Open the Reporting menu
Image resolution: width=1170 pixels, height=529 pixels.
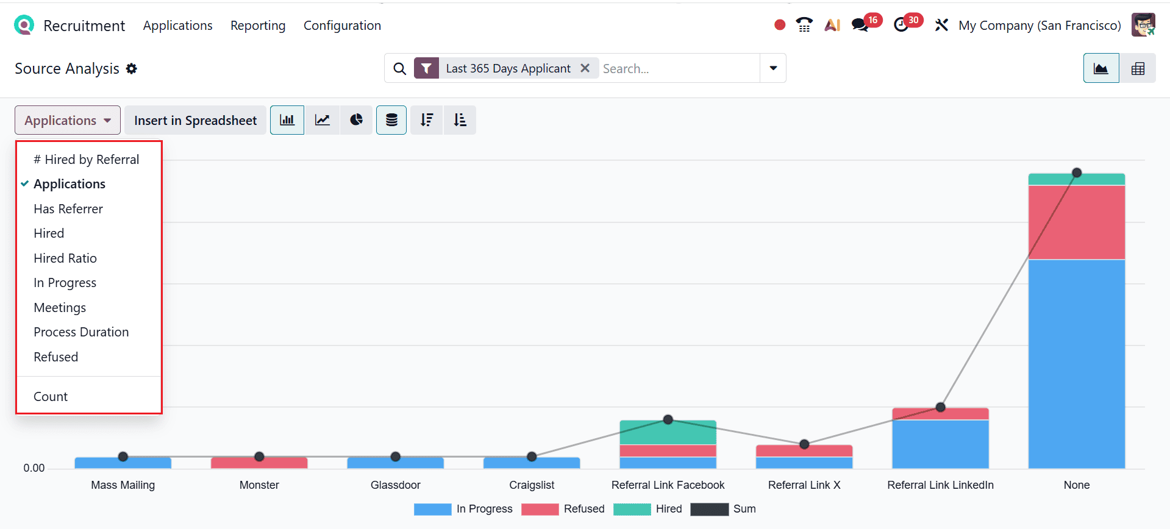pyautogui.click(x=258, y=25)
